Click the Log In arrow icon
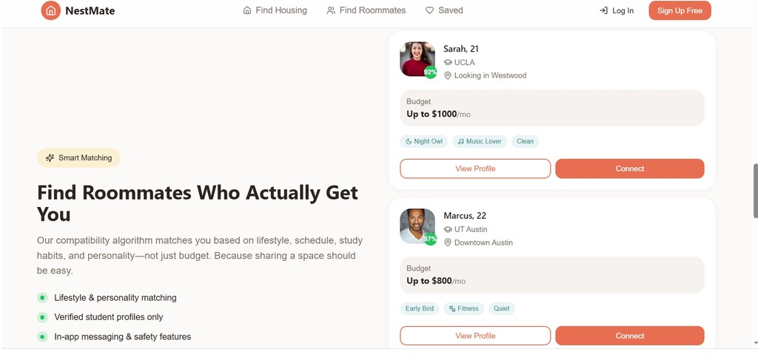The image size is (758, 363). point(603,10)
